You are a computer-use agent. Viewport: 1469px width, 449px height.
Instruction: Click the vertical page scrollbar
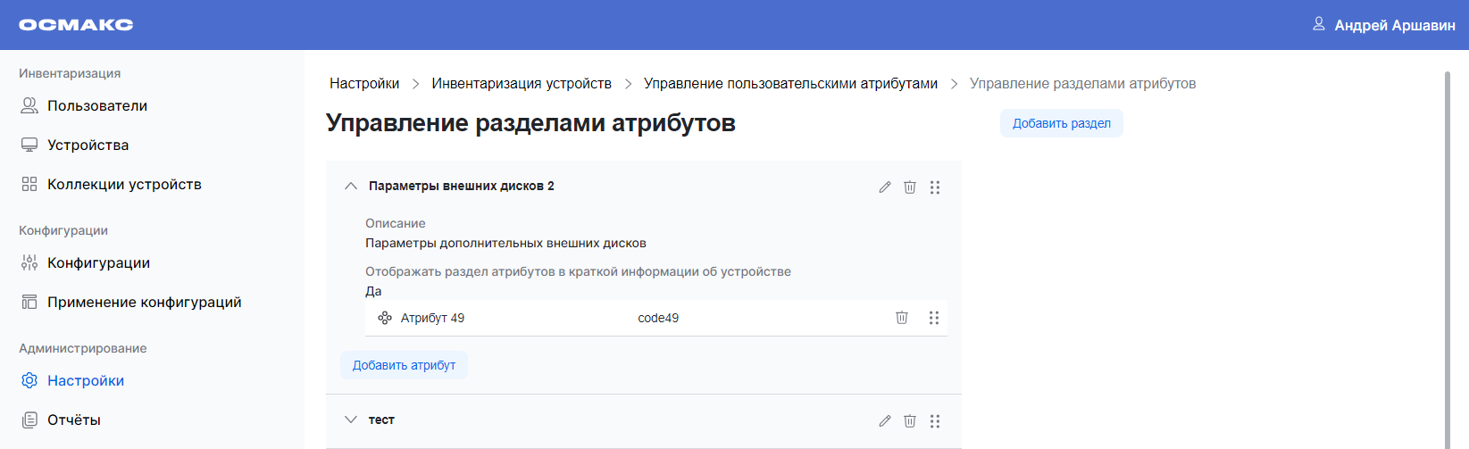[x=1447, y=259]
